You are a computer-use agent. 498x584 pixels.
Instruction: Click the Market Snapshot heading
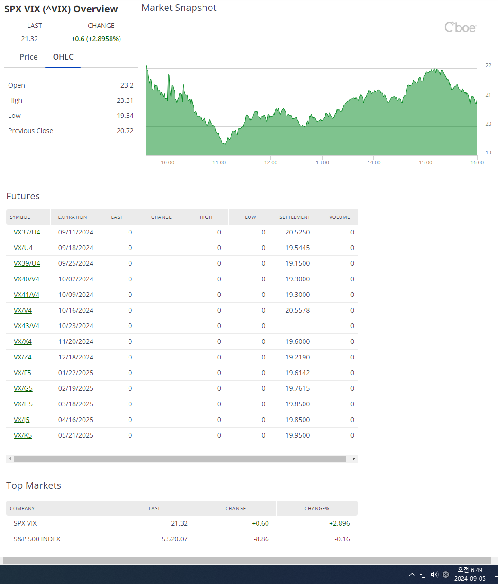click(x=179, y=8)
